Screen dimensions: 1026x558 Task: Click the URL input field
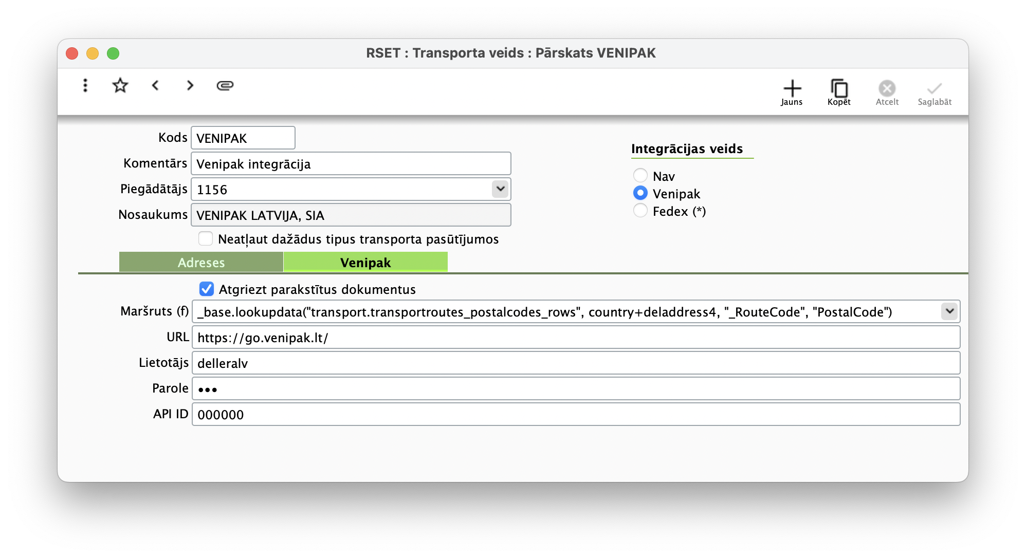pos(576,338)
